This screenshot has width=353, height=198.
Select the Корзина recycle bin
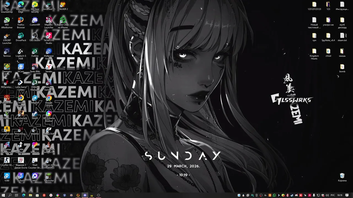342,177
